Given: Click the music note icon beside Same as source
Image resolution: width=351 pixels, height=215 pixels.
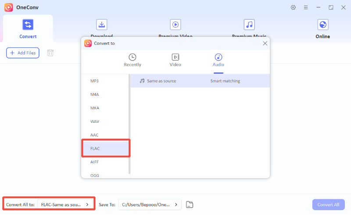Looking at the screenshot, I should click(142, 81).
